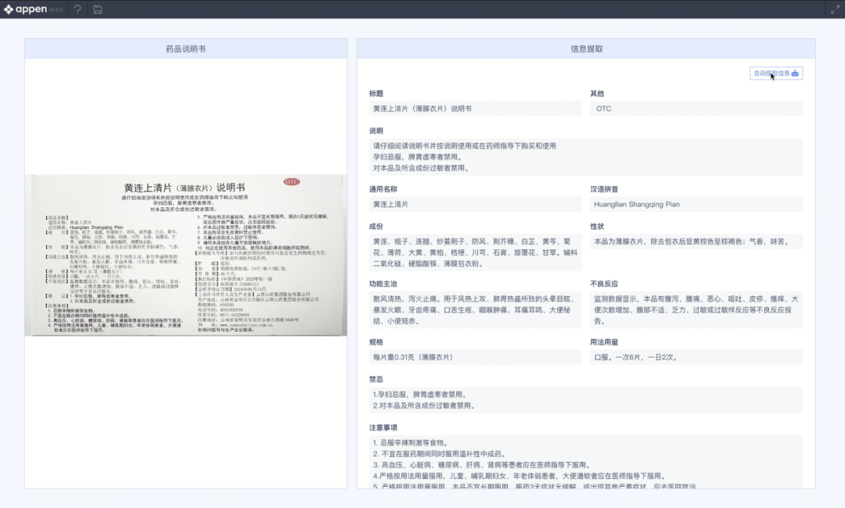Click the 汉语拼音 field Huanglian Shangqing Pian
Viewport: 845px width, 508px height.
(696, 205)
